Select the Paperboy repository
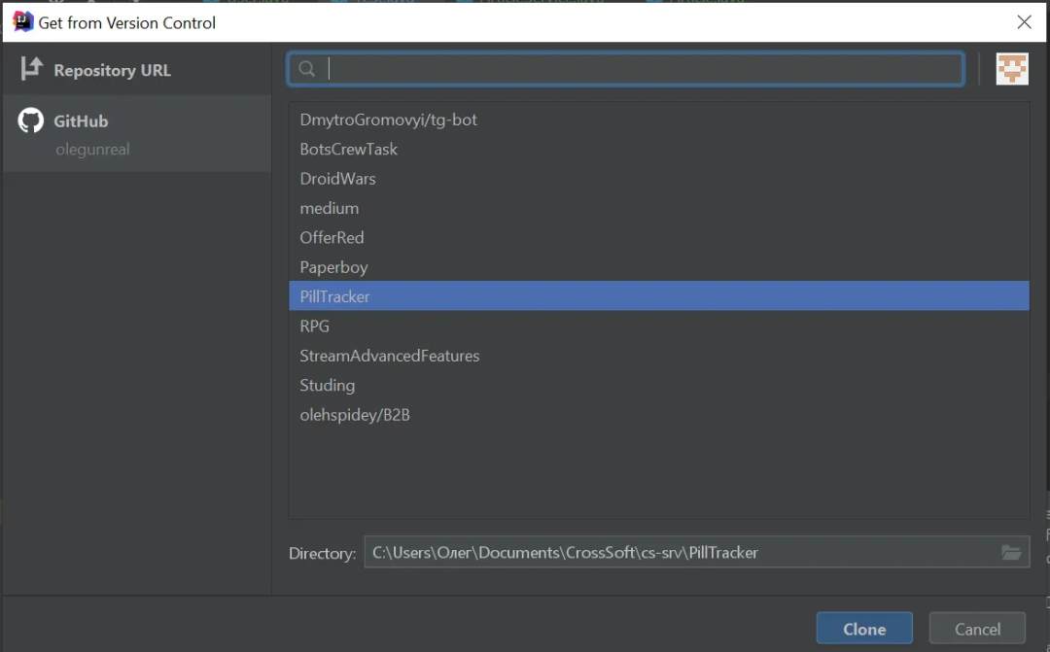Viewport: 1050px width, 652px height. click(659, 267)
